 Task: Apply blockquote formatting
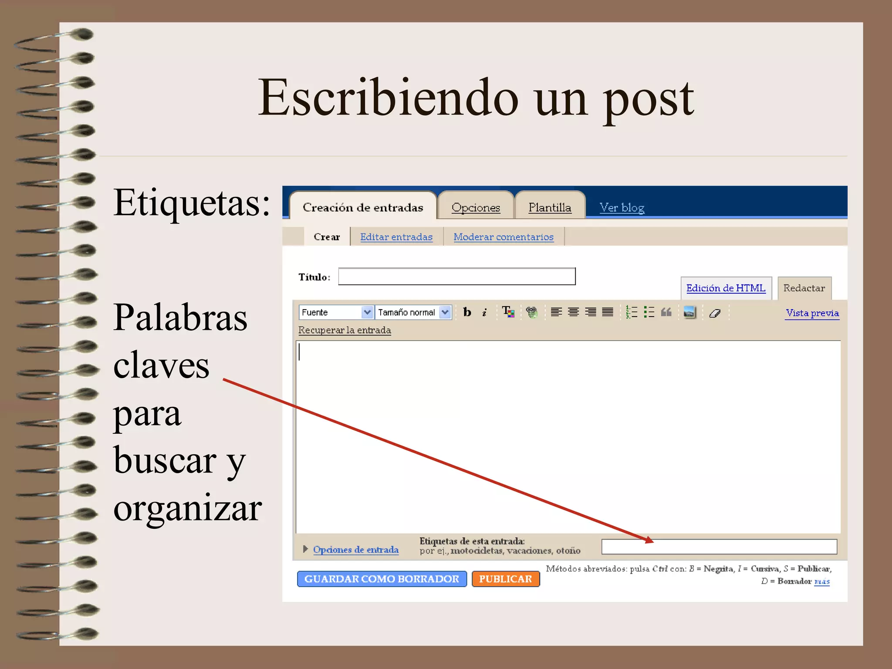click(x=666, y=312)
